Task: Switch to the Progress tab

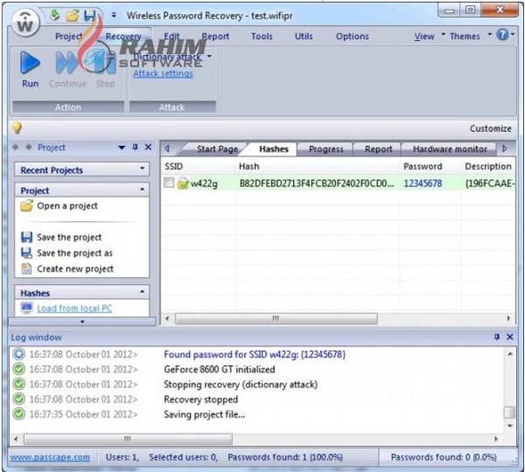Action: (325, 149)
